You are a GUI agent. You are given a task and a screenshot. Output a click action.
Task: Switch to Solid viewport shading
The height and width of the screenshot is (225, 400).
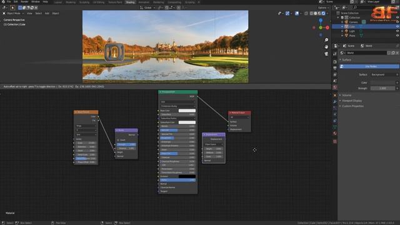pos(316,13)
